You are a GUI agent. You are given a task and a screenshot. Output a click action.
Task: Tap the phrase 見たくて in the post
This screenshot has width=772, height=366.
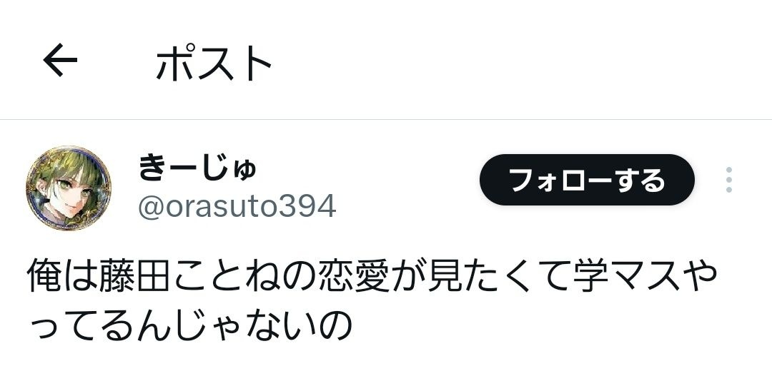[x=498, y=275]
